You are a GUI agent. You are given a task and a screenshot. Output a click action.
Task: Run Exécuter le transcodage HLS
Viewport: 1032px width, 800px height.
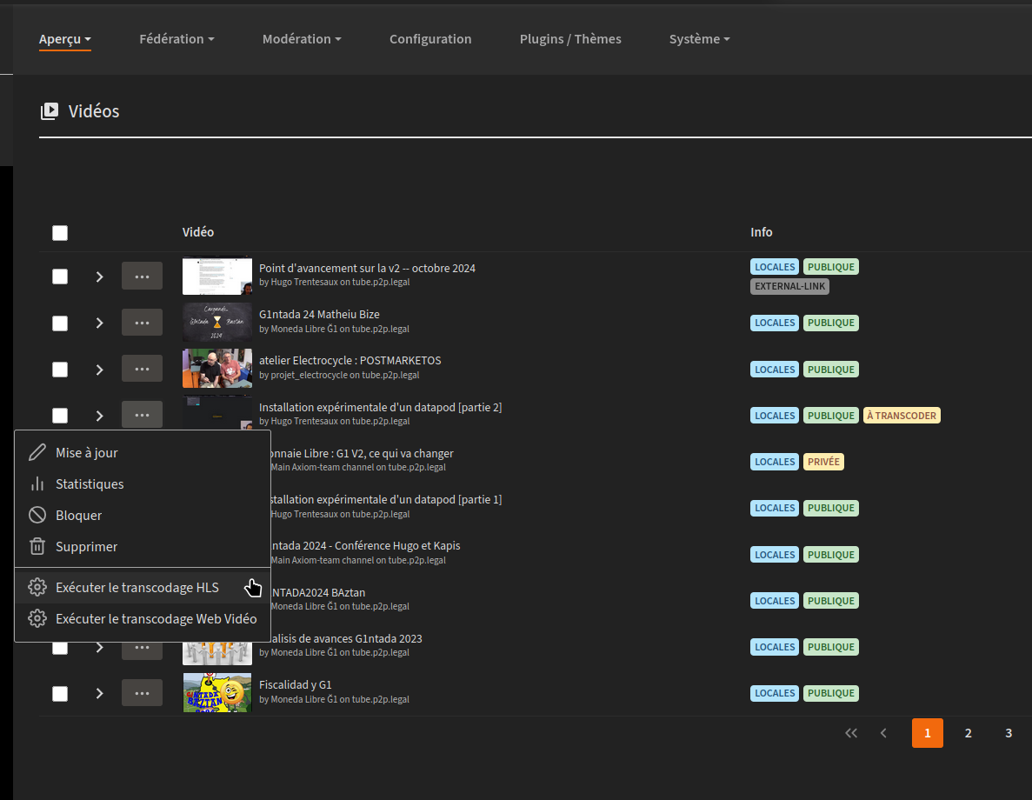click(x=143, y=587)
